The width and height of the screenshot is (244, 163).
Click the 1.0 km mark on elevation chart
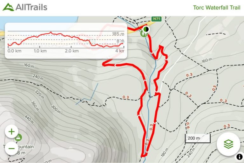click(40, 51)
